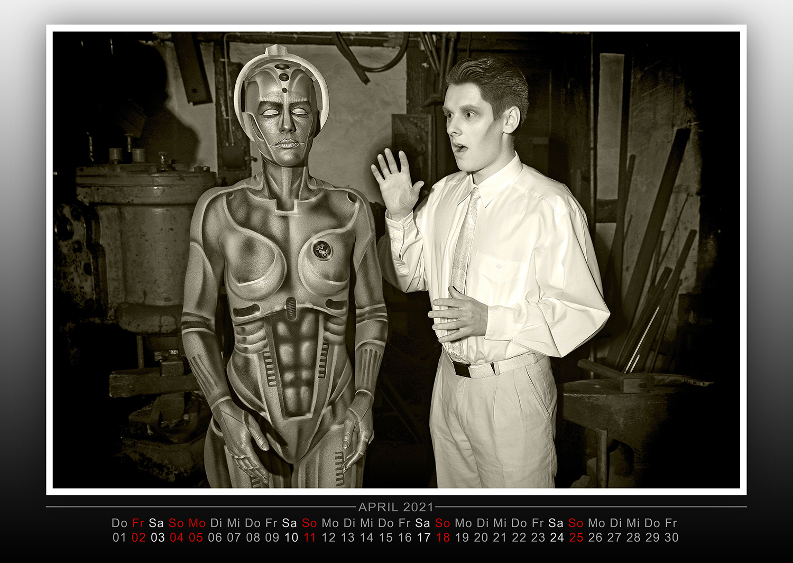Viewport: 793px width, 563px height.
Task: Select the red 'So' weekday label of date 25
Action: (x=576, y=523)
